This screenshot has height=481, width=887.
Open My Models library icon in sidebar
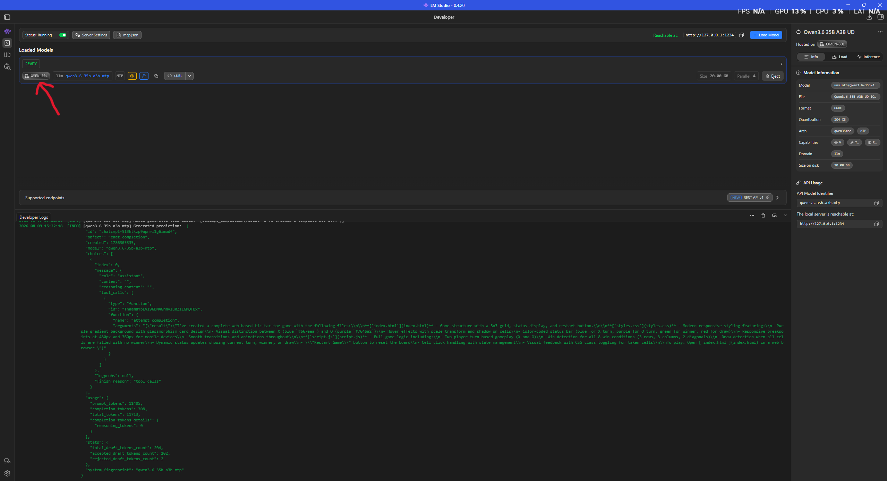point(7,55)
